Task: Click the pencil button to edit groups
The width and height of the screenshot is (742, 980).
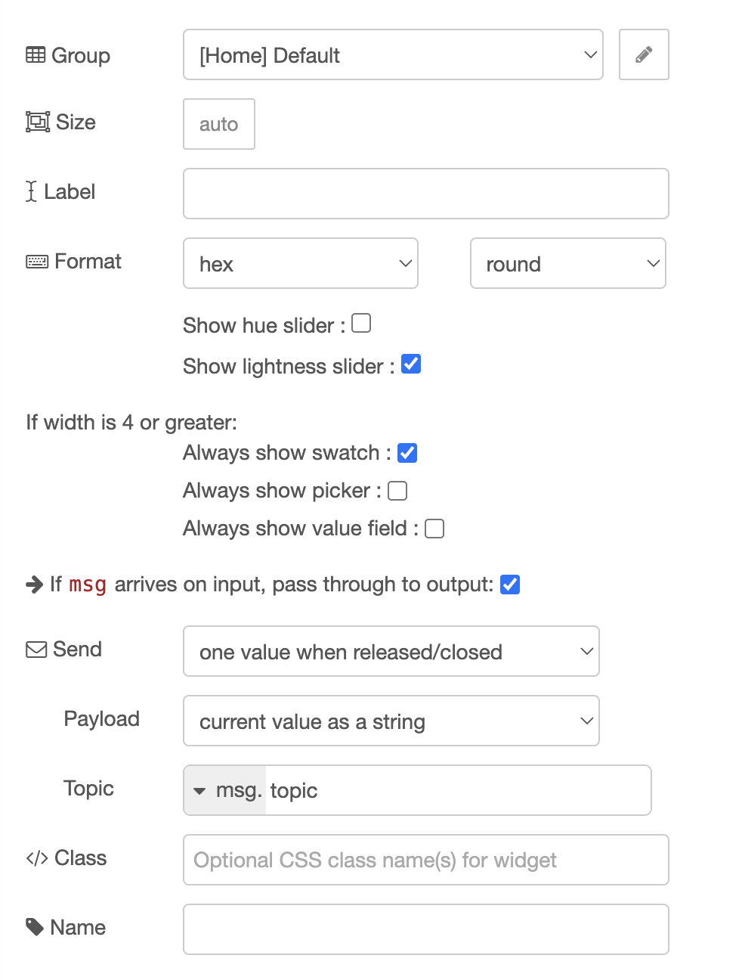Action: (644, 54)
